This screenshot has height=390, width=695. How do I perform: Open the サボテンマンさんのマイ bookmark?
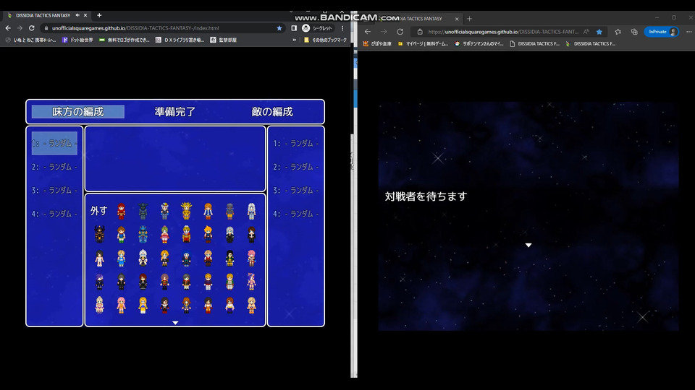tap(479, 44)
